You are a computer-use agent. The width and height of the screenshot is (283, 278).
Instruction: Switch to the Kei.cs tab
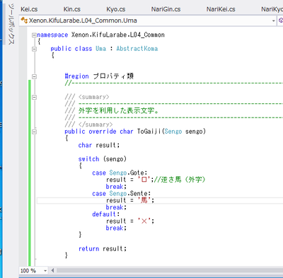[x=29, y=9]
